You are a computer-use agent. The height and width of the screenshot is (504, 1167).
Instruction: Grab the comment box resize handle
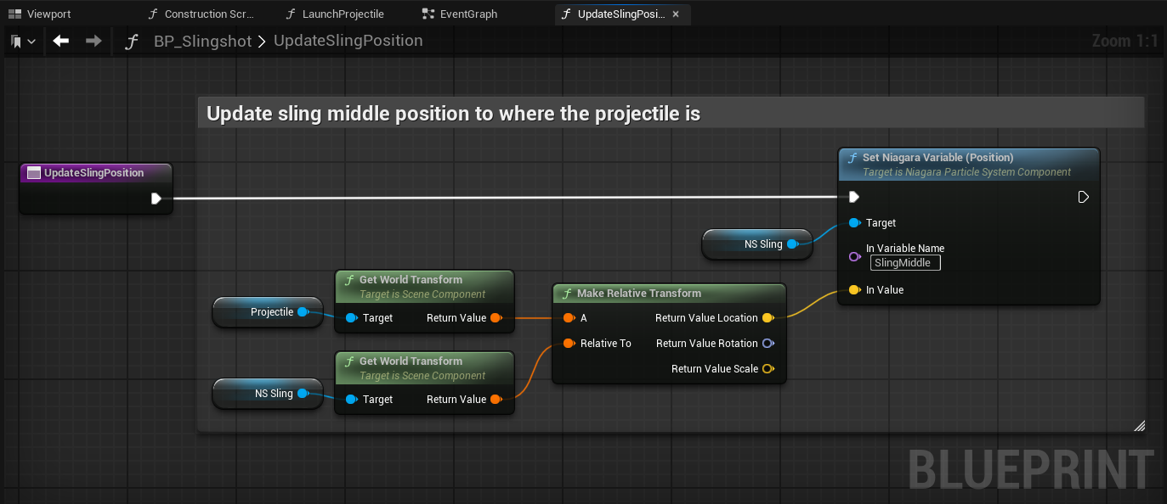(x=1139, y=426)
